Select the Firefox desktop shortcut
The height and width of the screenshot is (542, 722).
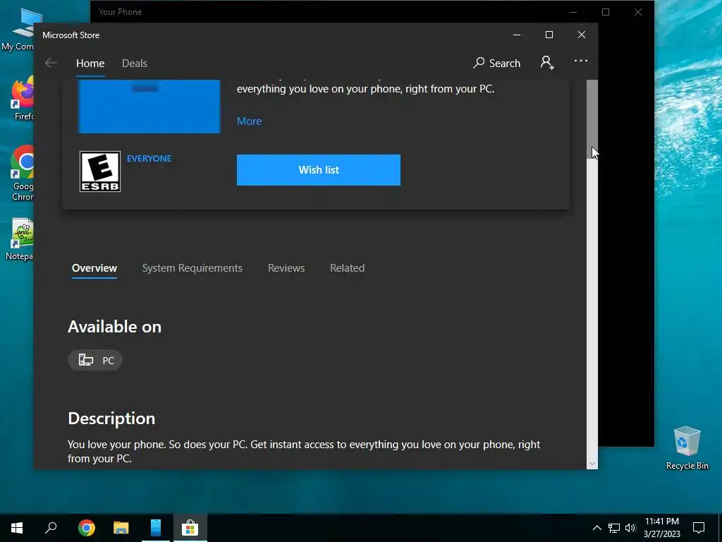click(x=23, y=99)
